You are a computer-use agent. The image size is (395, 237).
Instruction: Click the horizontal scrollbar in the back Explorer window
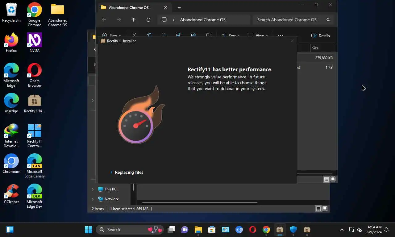point(200,203)
